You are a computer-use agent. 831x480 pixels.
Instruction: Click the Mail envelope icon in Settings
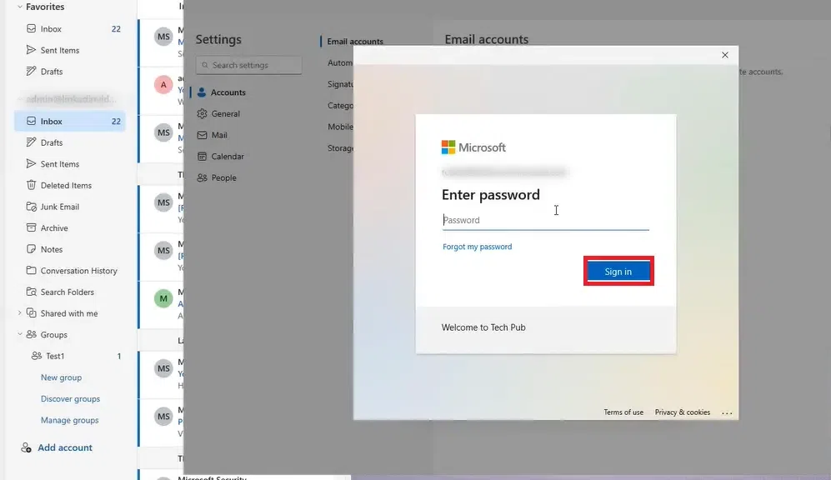pyautogui.click(x=202, y=135)
